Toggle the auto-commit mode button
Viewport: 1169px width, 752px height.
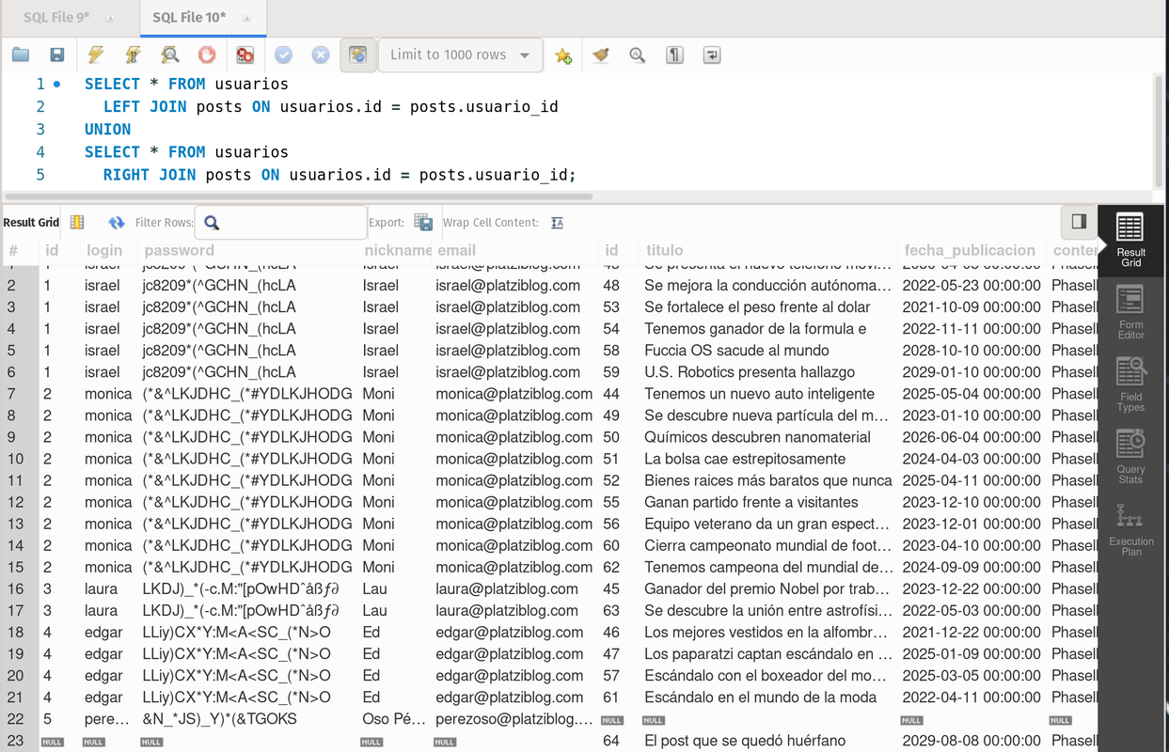pos(357,55)
